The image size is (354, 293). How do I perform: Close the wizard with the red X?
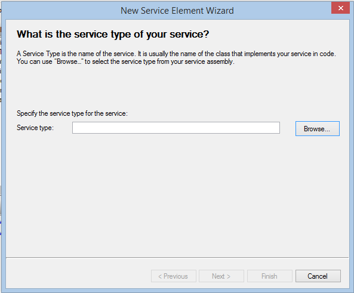tap(340, 8)
